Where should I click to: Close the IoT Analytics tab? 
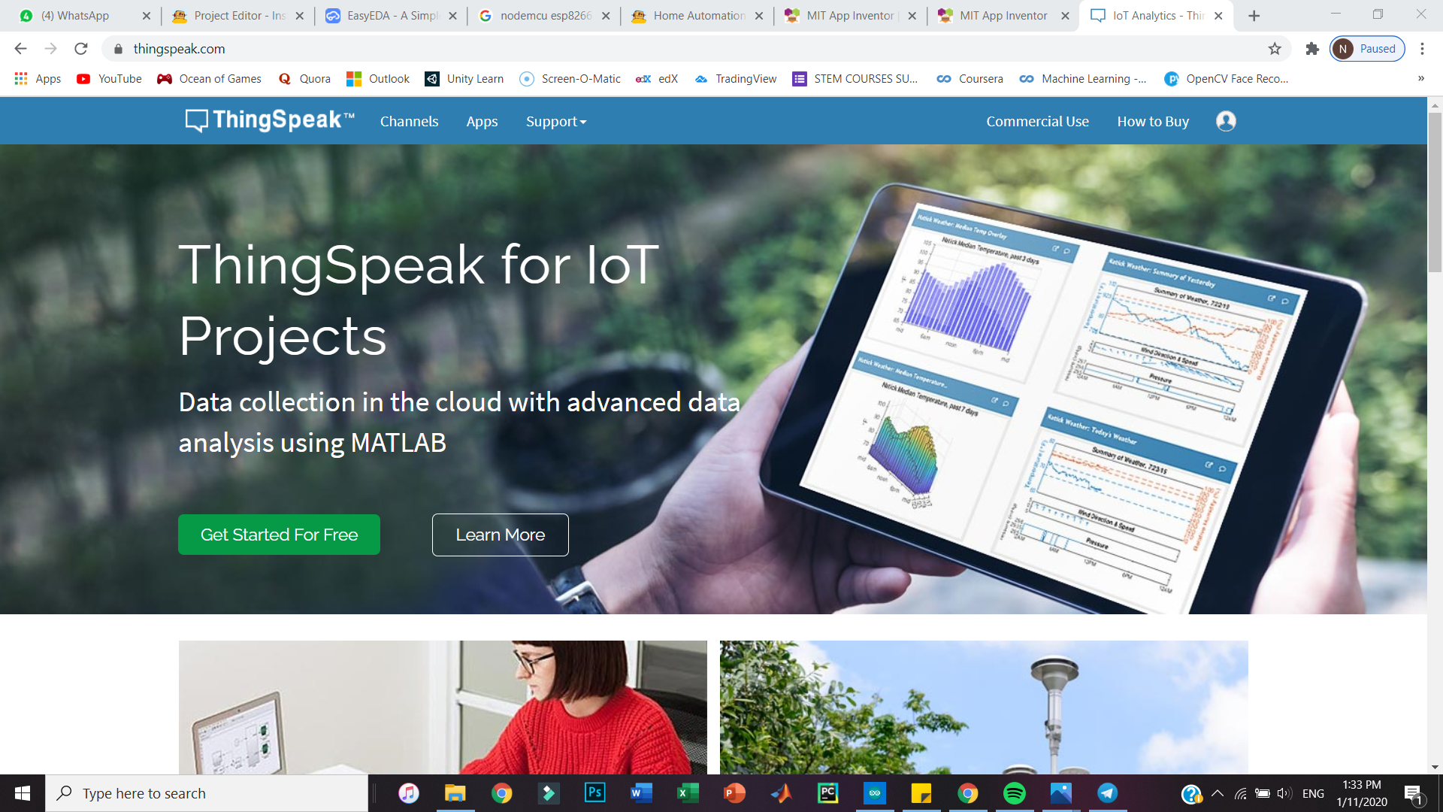(1218, 16)
